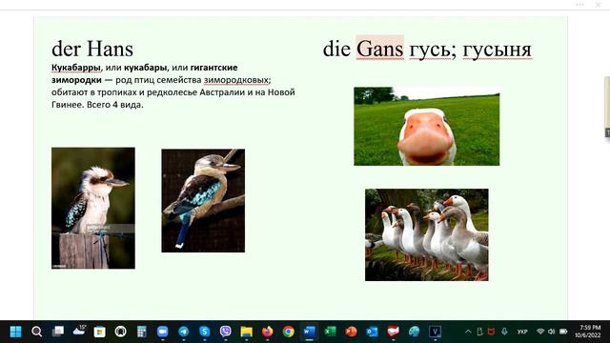Open Viber from the taskbar
This screenshot has height=343, width=610.
[226, 332]
